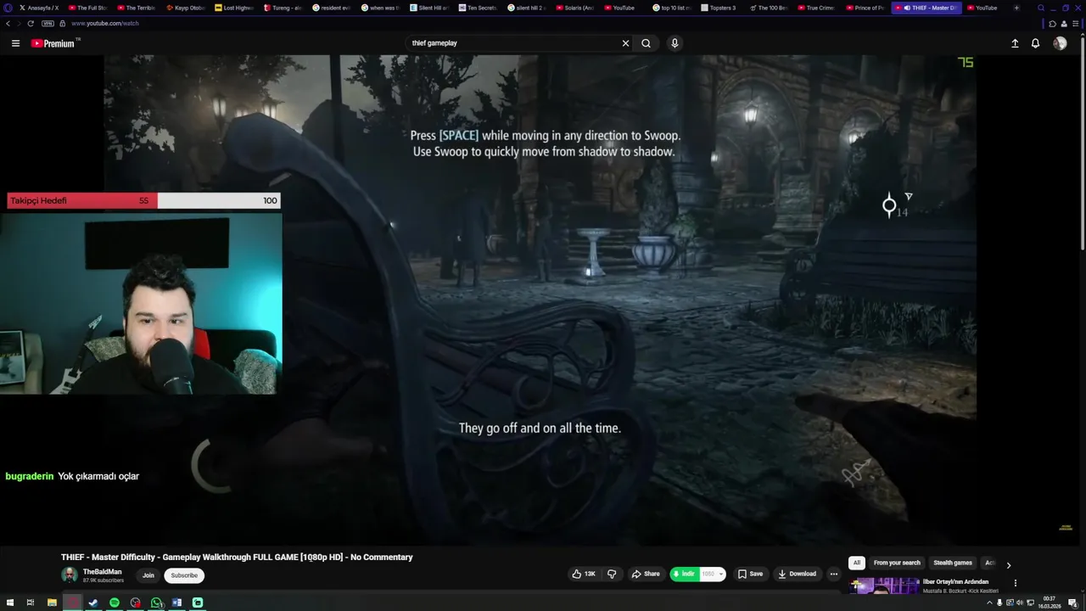The image size is (1086, 611).
Task: Select the 'Stealth games' chip
Action: pos(953,563)
